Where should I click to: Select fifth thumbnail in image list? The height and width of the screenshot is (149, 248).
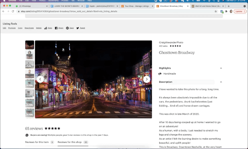pyautogui.click(x=30, y=84)
